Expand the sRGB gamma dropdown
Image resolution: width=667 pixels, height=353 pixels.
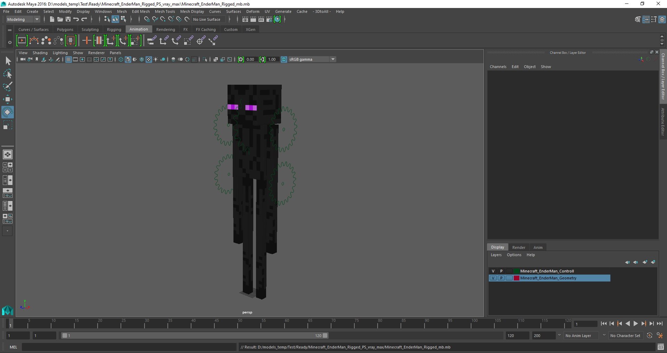pos(333,59)
